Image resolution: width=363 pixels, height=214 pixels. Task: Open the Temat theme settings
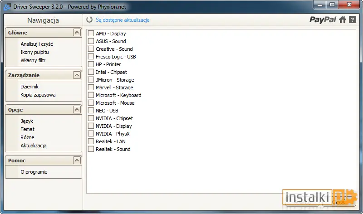(27, 129)
